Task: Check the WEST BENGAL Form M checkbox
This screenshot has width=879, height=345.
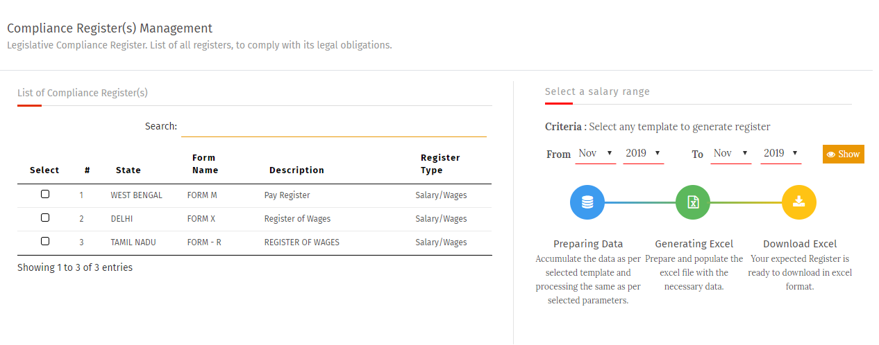Action: [45, 195]
